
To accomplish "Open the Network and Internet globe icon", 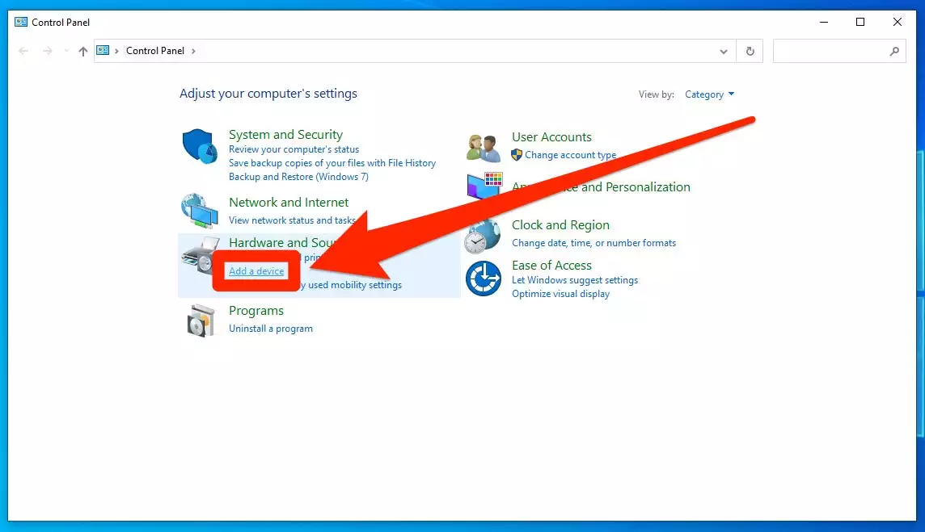I will click(199, 211).
